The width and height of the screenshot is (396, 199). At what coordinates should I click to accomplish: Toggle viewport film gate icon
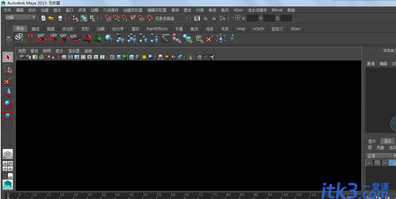(70, 57)
